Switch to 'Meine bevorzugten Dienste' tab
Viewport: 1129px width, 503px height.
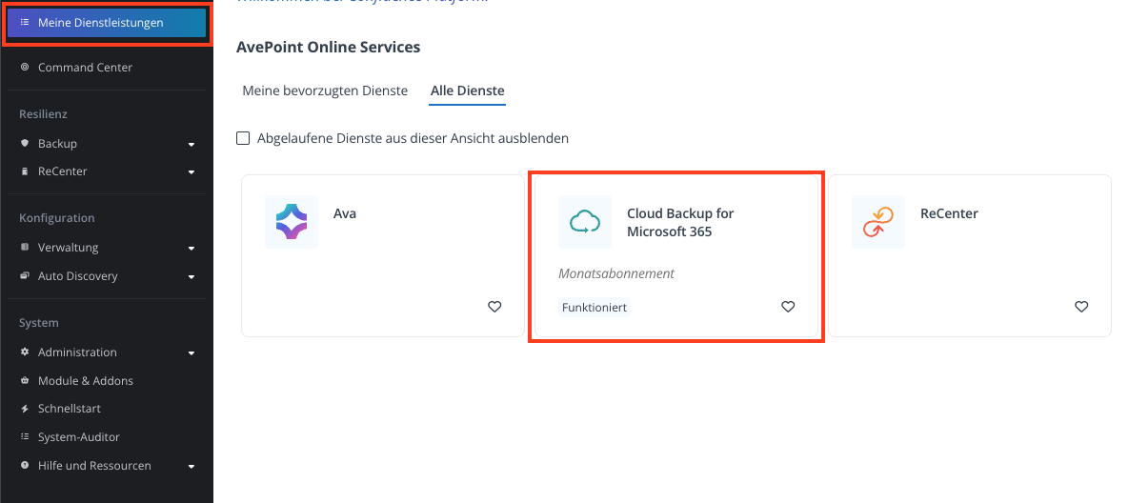point(325,91)
